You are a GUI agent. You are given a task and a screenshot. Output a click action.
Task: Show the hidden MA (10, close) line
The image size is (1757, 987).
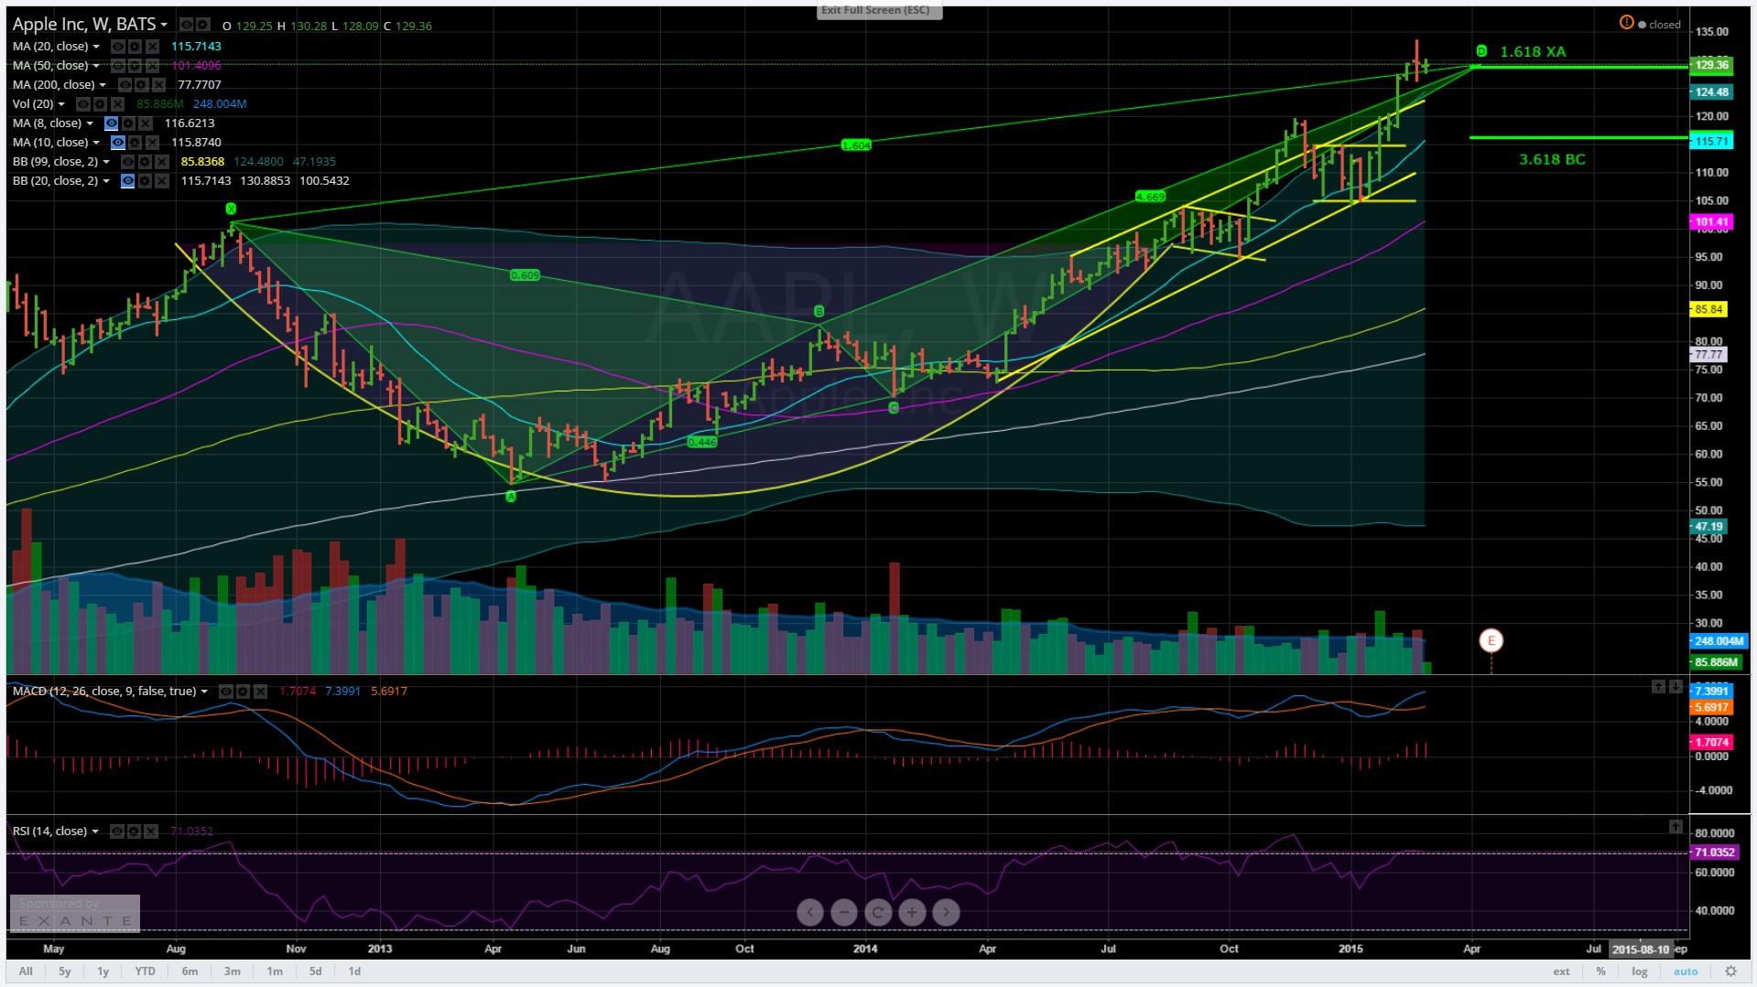118,143
